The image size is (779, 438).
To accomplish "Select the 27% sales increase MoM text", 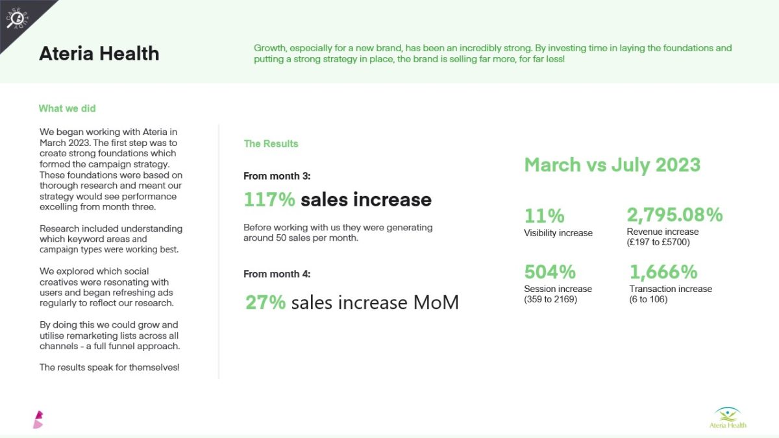I will [x=352, y=302].
